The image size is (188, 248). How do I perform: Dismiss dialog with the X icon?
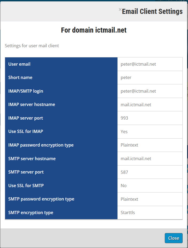click(120, 10)
